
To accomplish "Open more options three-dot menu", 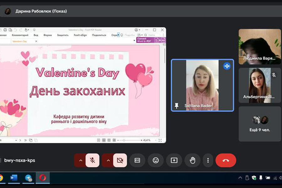I will click(x=208, y=160).
